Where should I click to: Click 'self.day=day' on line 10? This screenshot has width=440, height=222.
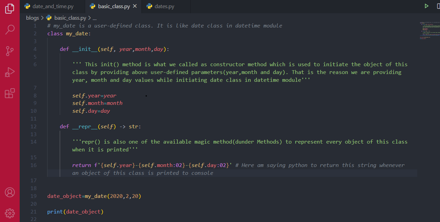tap(91, 111)
